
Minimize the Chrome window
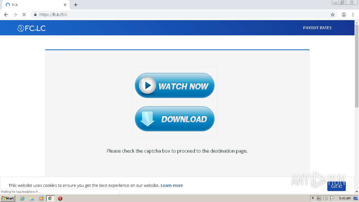335,3
